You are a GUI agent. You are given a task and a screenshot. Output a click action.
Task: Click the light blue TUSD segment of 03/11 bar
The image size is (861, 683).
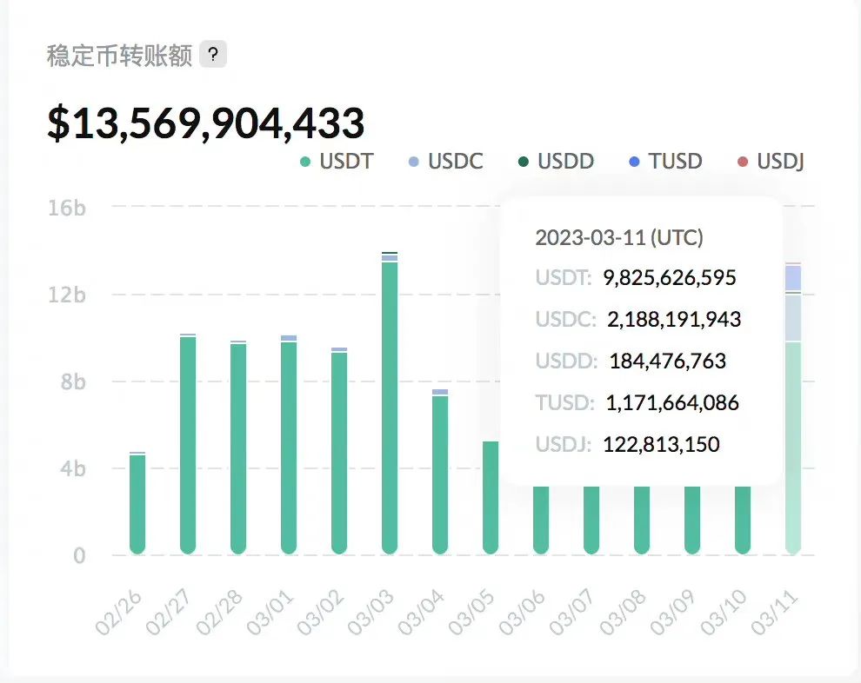793,279
